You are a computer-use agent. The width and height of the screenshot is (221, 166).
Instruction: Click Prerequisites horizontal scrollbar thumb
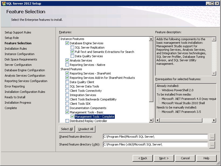(x=181, y=120)
